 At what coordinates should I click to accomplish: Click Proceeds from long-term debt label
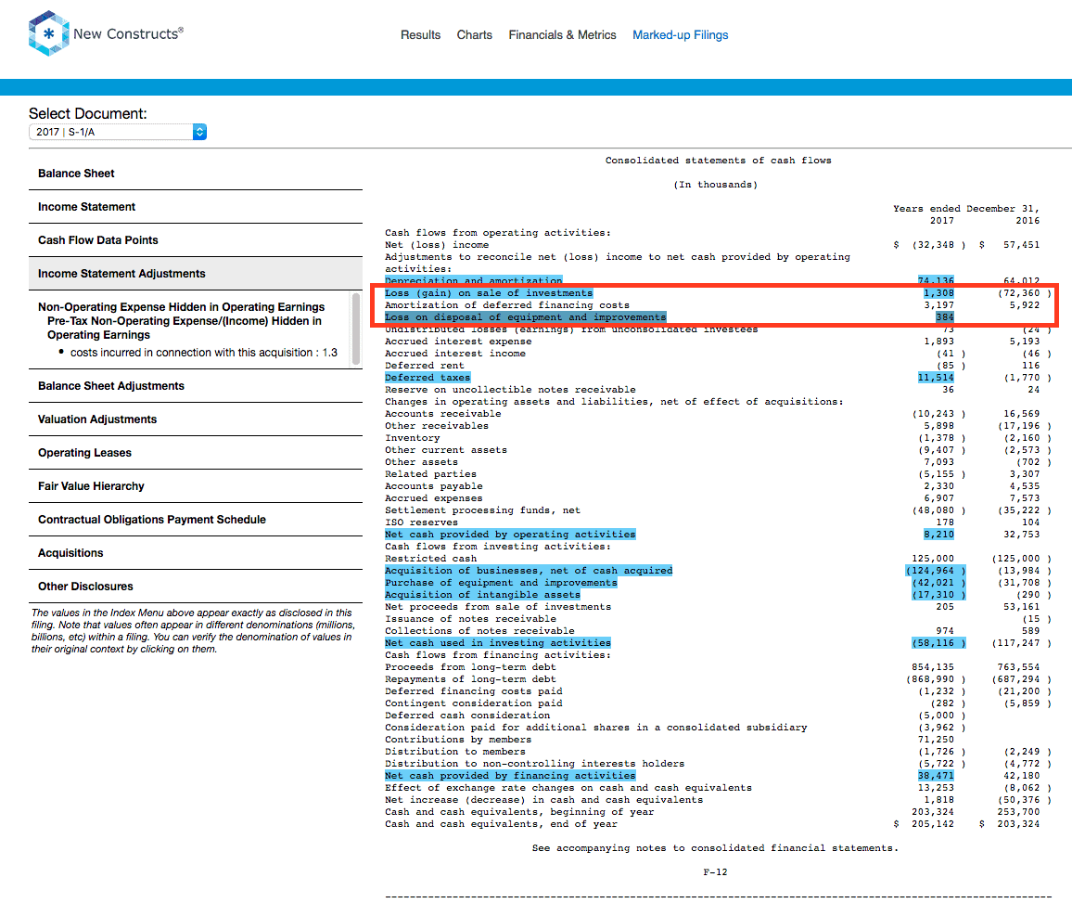point(470,667)
